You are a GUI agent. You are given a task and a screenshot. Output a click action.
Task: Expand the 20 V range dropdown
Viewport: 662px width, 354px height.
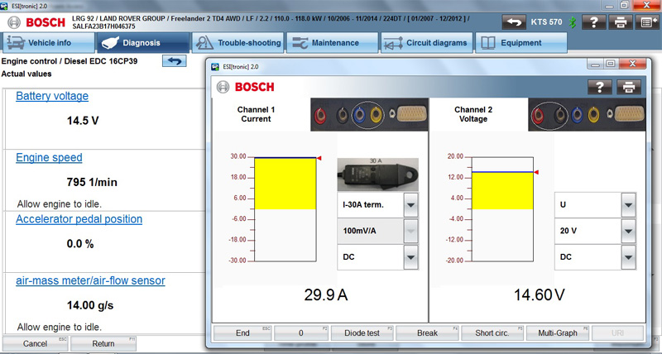(628, 231)
